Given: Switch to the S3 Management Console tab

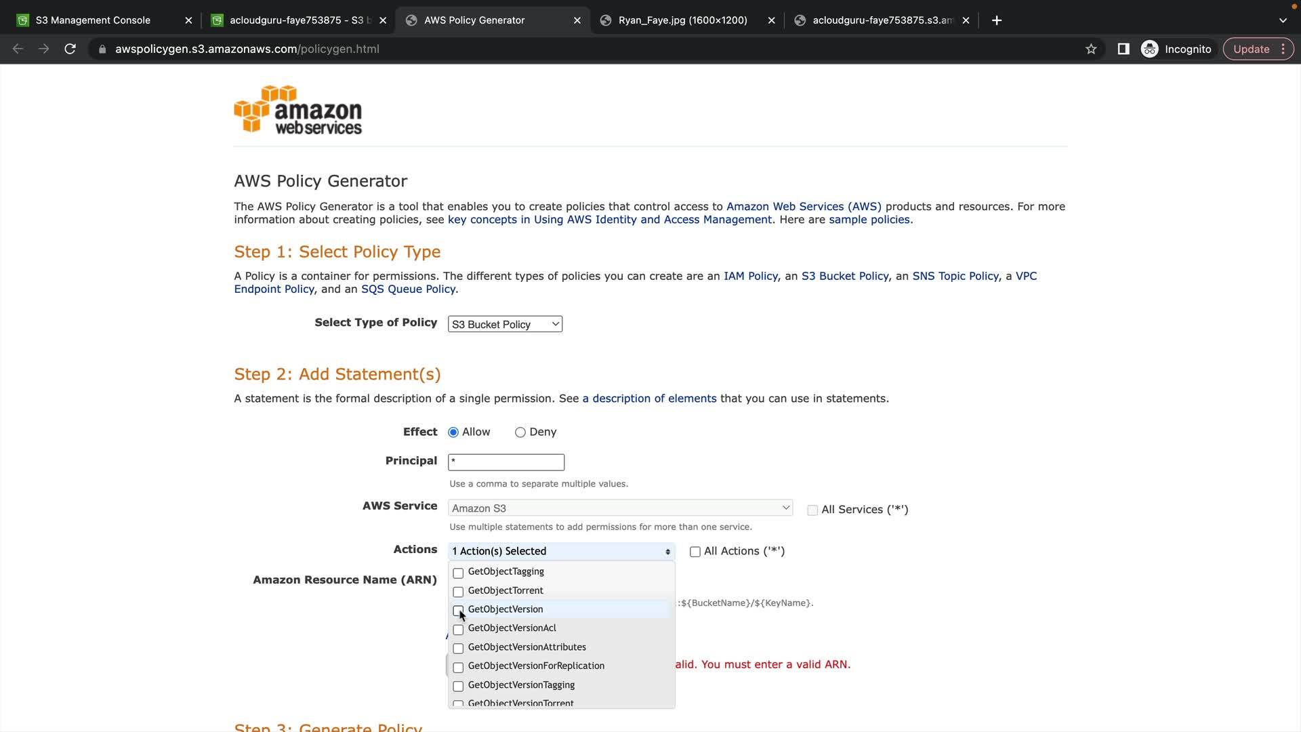Looking at the screenshot, I should [93, 20].
